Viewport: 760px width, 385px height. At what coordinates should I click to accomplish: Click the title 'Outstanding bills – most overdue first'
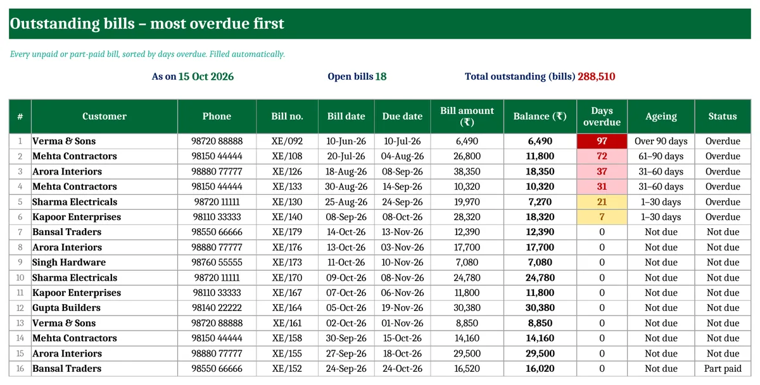tap(147, 24)
